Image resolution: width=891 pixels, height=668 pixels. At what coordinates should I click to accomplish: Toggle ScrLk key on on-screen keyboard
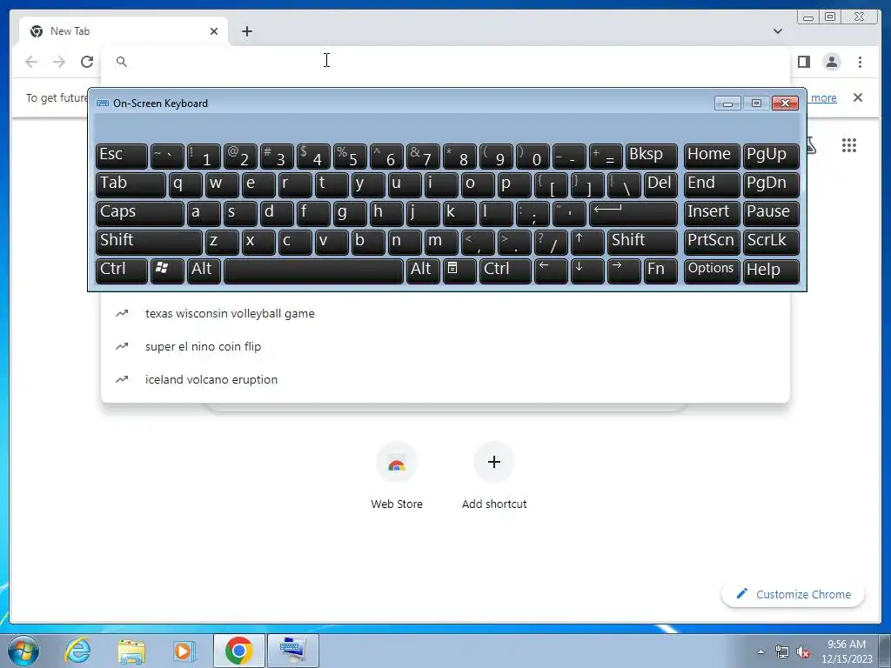pos(771,242)
